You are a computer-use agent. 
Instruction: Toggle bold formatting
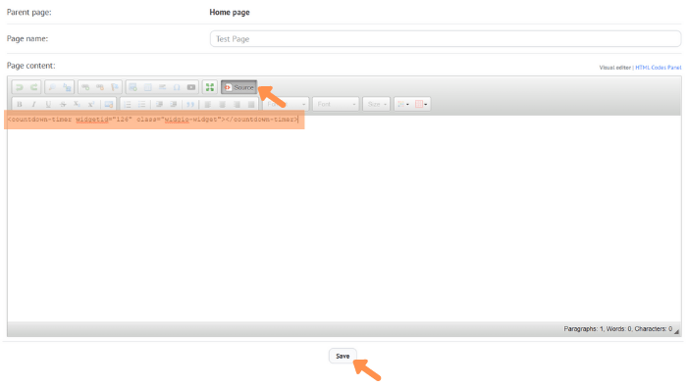[20, 104]
